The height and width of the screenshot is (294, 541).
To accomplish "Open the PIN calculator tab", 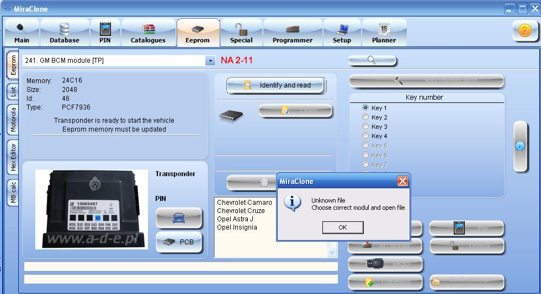I will [105, 34].
